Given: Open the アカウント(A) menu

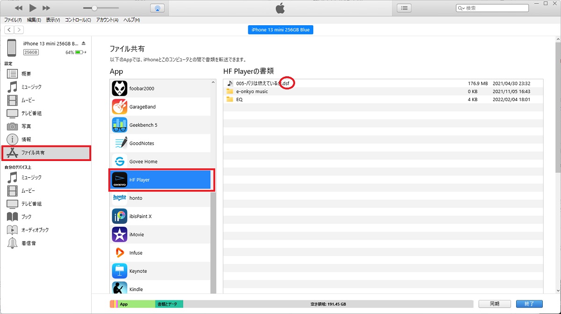Looking at the screenshot, I should [x=107, y=20].
